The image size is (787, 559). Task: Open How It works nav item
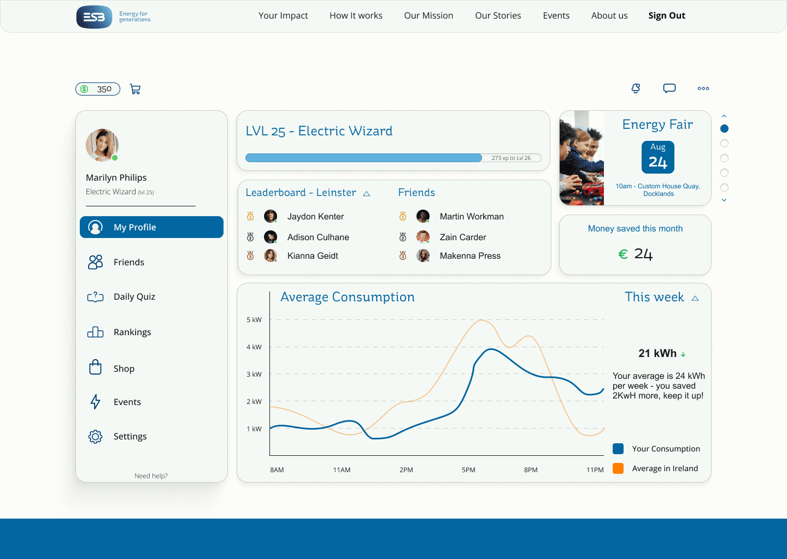pyautogui.click(x=356, y=16)
